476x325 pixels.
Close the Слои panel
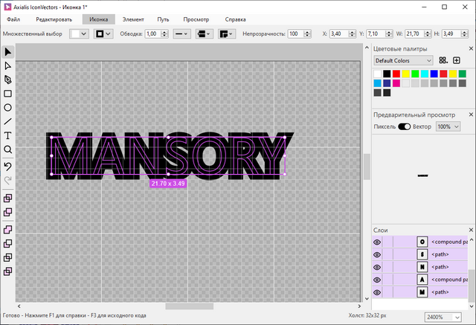coord(471,230)
